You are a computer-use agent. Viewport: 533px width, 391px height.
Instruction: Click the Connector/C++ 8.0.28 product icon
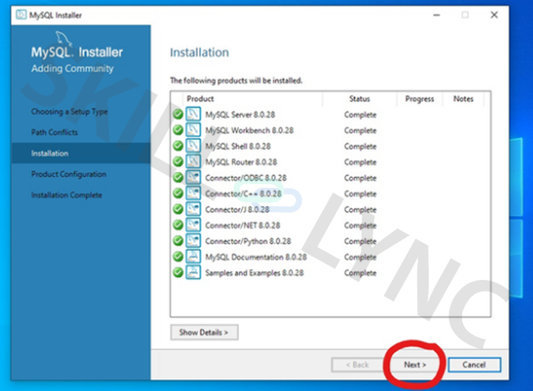193,193
